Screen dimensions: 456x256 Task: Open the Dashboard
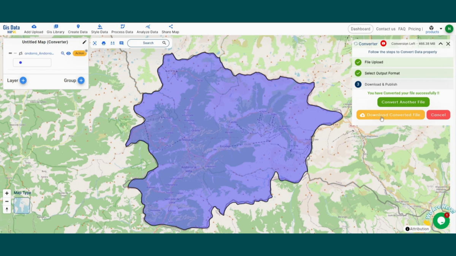coord(360,29)
